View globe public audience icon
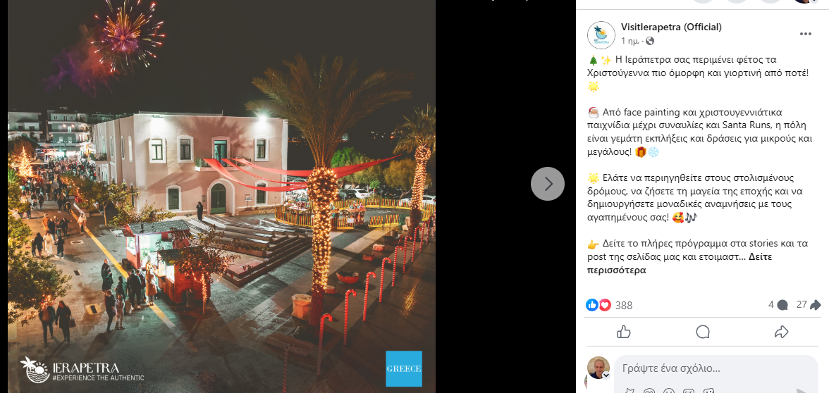The height and width of the screenshot is (393, 829). 650,41
